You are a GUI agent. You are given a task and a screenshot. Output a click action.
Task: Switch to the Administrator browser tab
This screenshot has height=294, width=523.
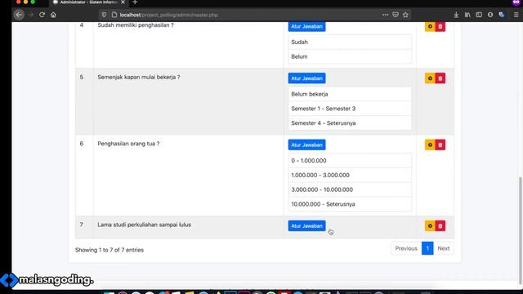(x=87, y=2)
